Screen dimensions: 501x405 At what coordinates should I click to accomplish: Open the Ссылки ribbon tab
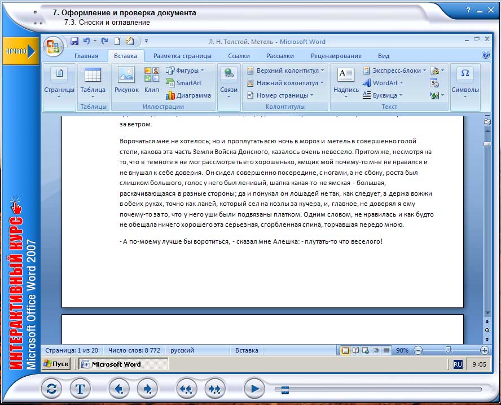pyautogui.click(x=239, y=56)
